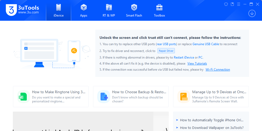Click the orange device management icon
262x131 pixels.
(x=184, y=96)
